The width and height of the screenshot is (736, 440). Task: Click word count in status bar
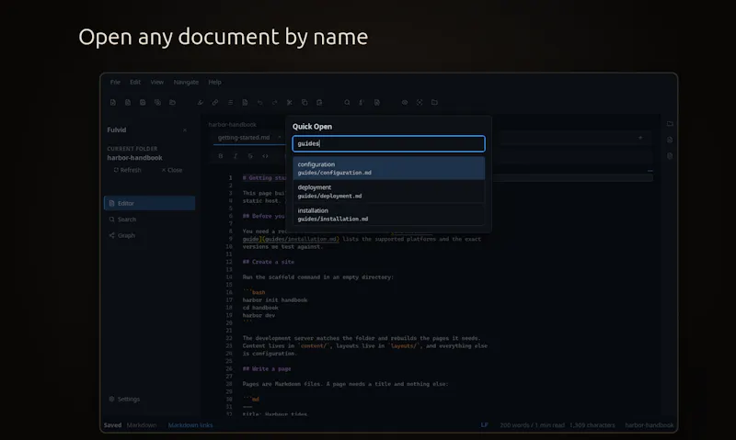pyautogui.click(x=533, y=425)
